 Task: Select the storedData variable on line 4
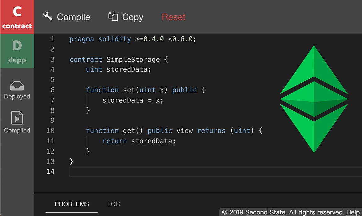[128, 69]
